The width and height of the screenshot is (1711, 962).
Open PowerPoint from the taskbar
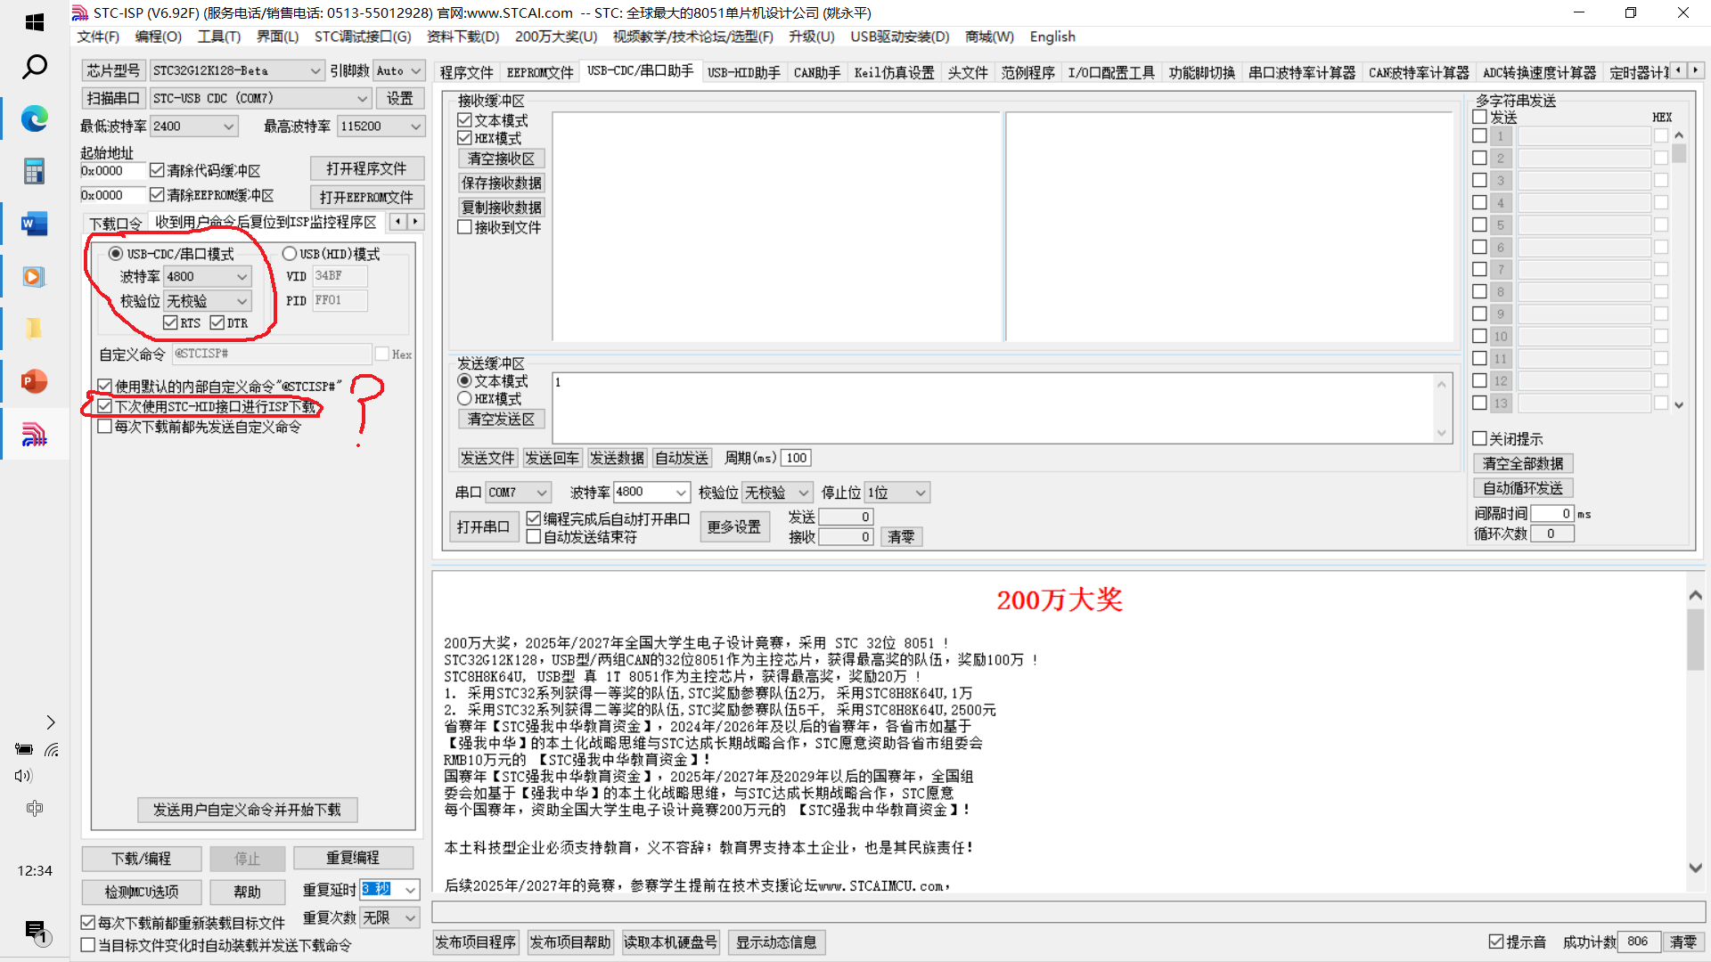pyautogui.click(x=35, y=382)
